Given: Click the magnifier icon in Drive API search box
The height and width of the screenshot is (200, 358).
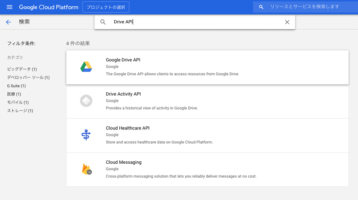Looking at the screenshot, I should (x=103, y=22).
